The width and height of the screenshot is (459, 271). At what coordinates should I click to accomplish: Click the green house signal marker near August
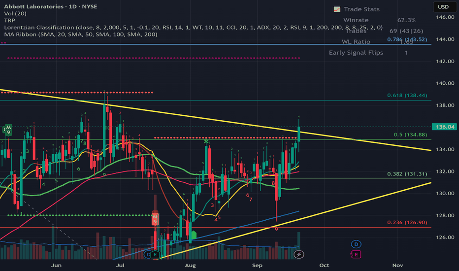pos(193,235)
